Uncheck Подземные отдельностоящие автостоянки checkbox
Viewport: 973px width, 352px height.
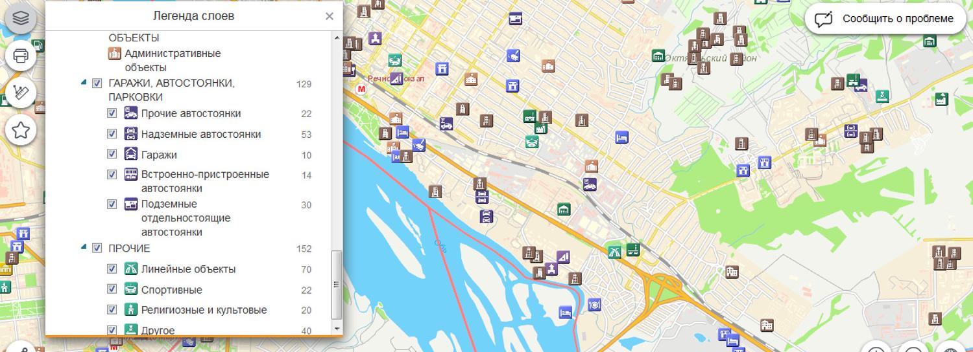pyautogui.click(x=112, y=204)
